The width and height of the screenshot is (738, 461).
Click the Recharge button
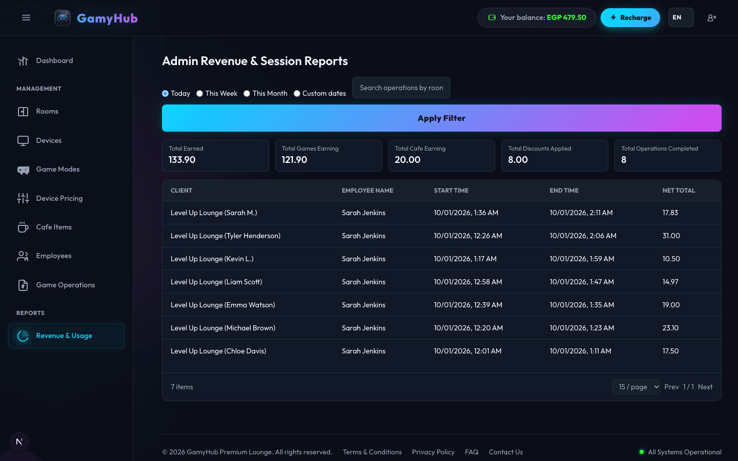630,17
